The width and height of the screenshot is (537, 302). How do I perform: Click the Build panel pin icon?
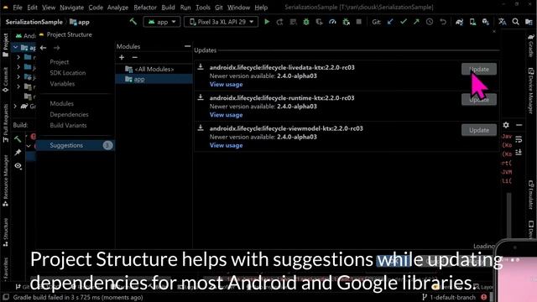click(x=18, y=153)
